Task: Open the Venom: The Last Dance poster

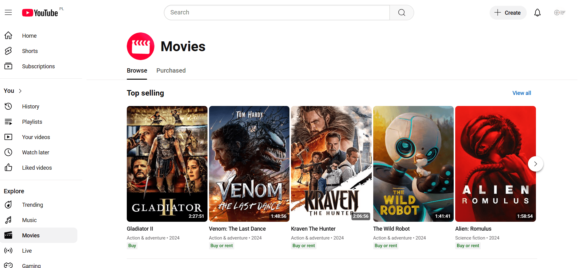Action: click(249, 164)
